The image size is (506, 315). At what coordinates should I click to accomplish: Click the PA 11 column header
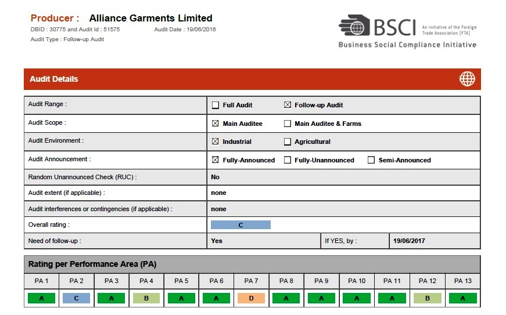[x=392, y=281]
